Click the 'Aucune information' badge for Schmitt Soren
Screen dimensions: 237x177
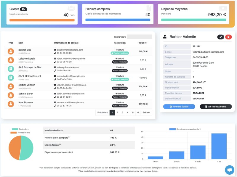tap(120, 97)
